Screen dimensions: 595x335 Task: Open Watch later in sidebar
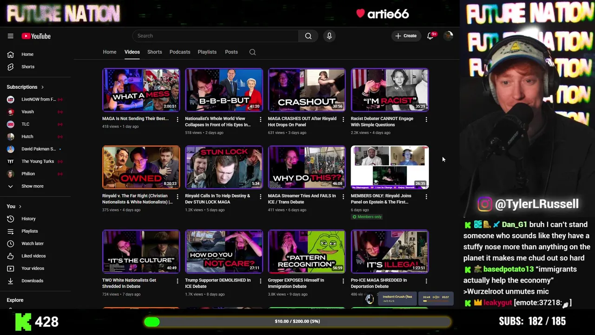(x=35, y=243)
